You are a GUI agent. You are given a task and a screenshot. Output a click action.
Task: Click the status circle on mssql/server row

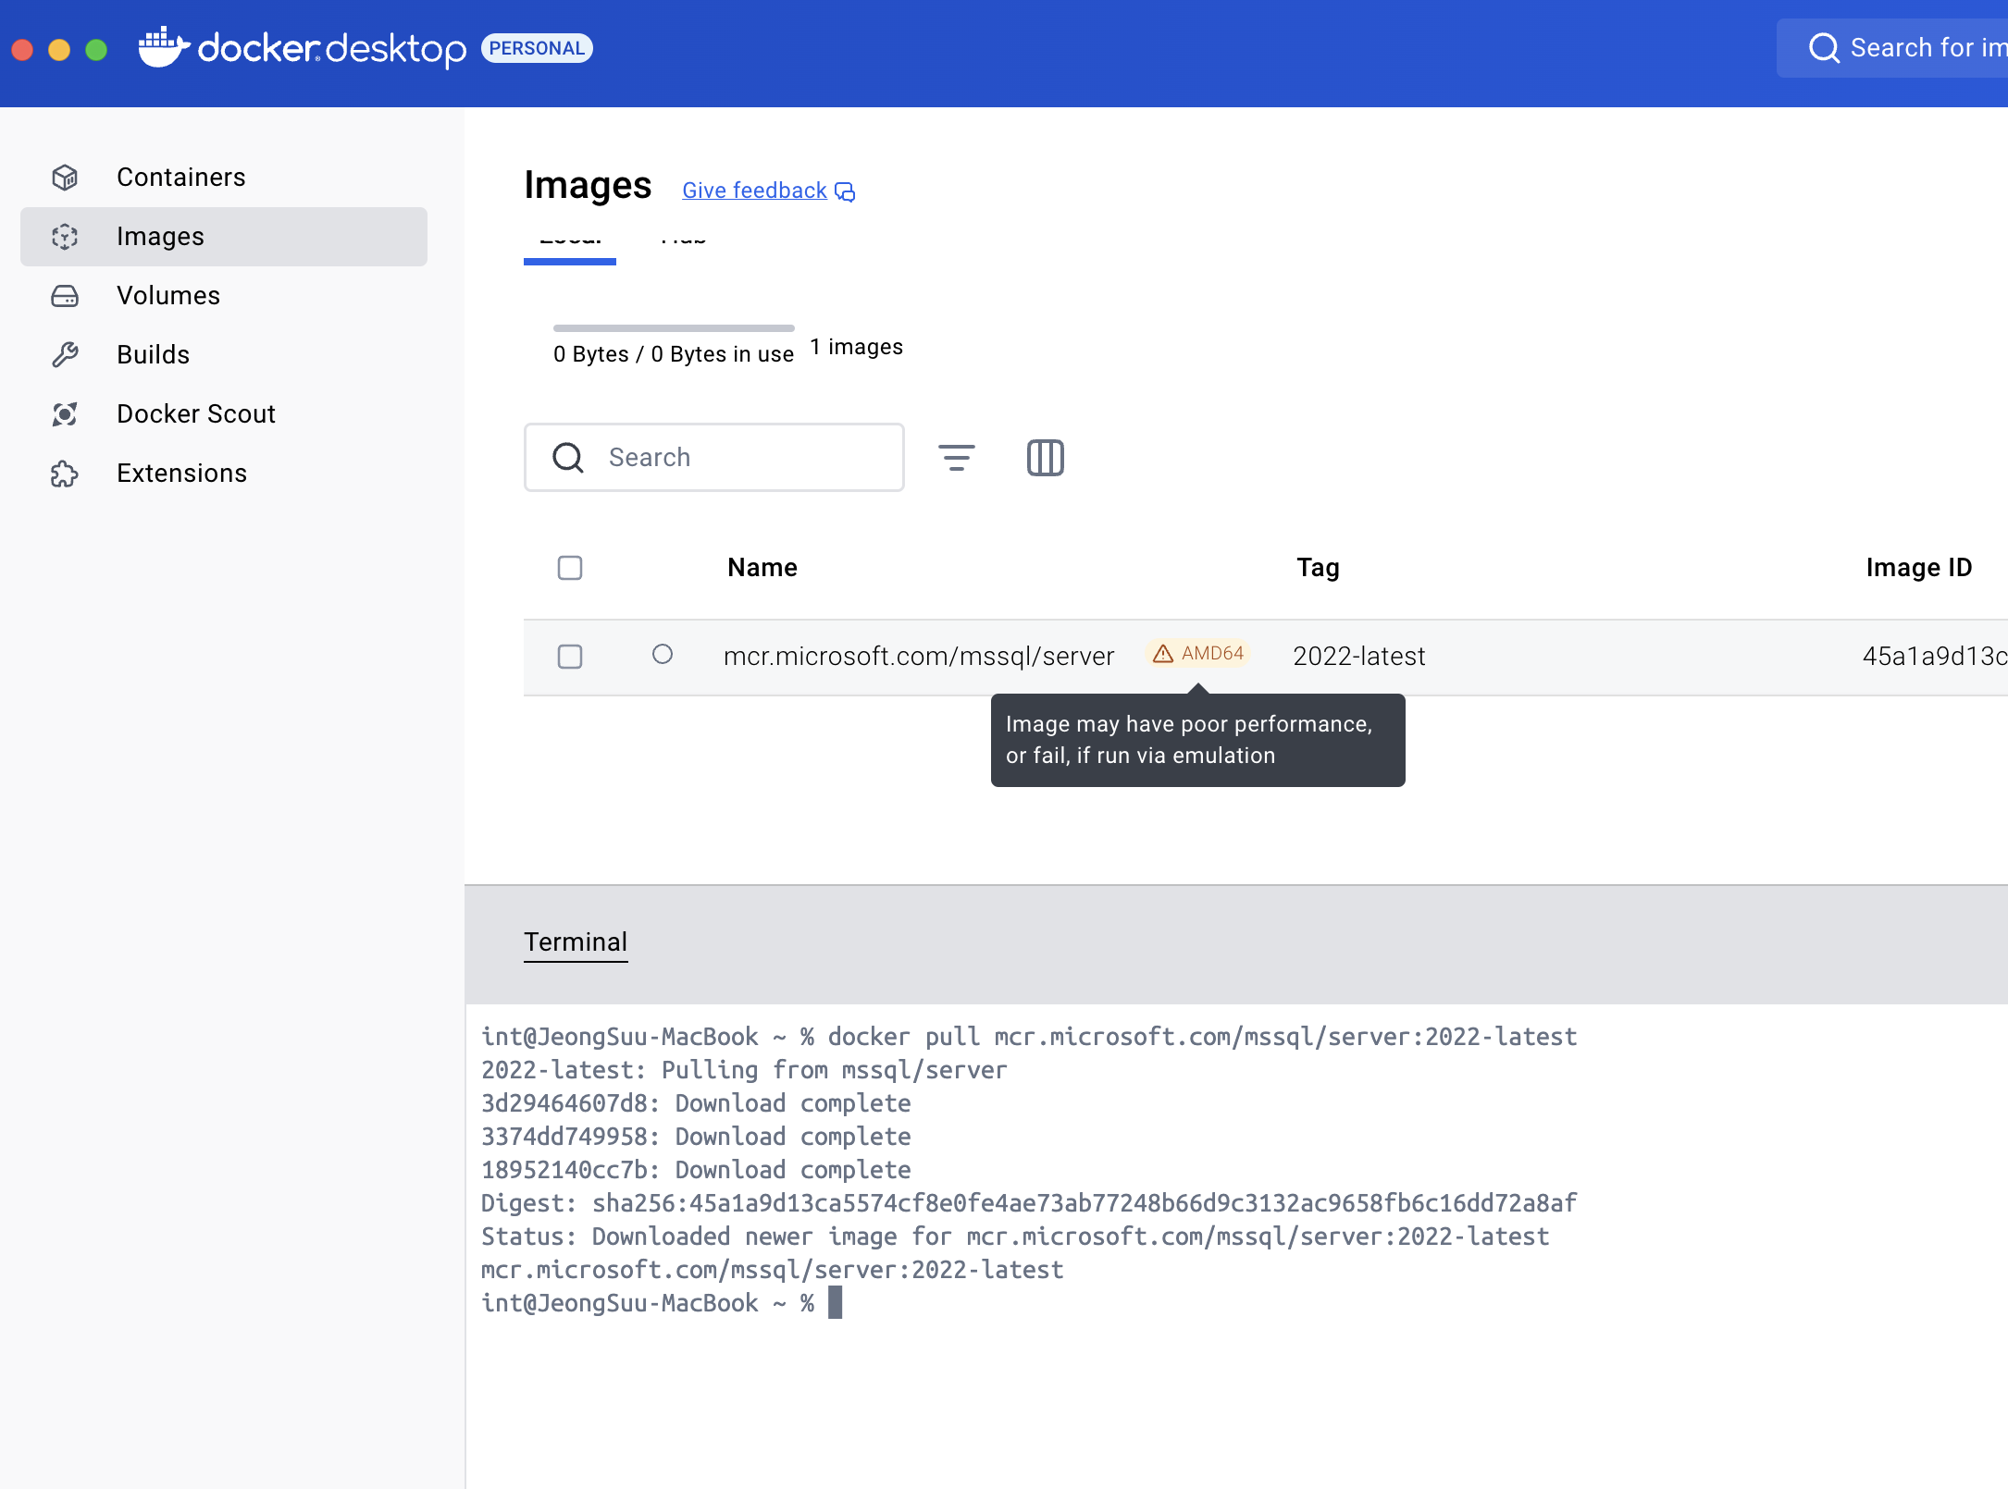coord(663,655)
